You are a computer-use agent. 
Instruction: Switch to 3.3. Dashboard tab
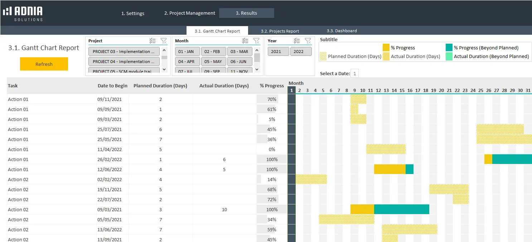[x=342, y=31]
